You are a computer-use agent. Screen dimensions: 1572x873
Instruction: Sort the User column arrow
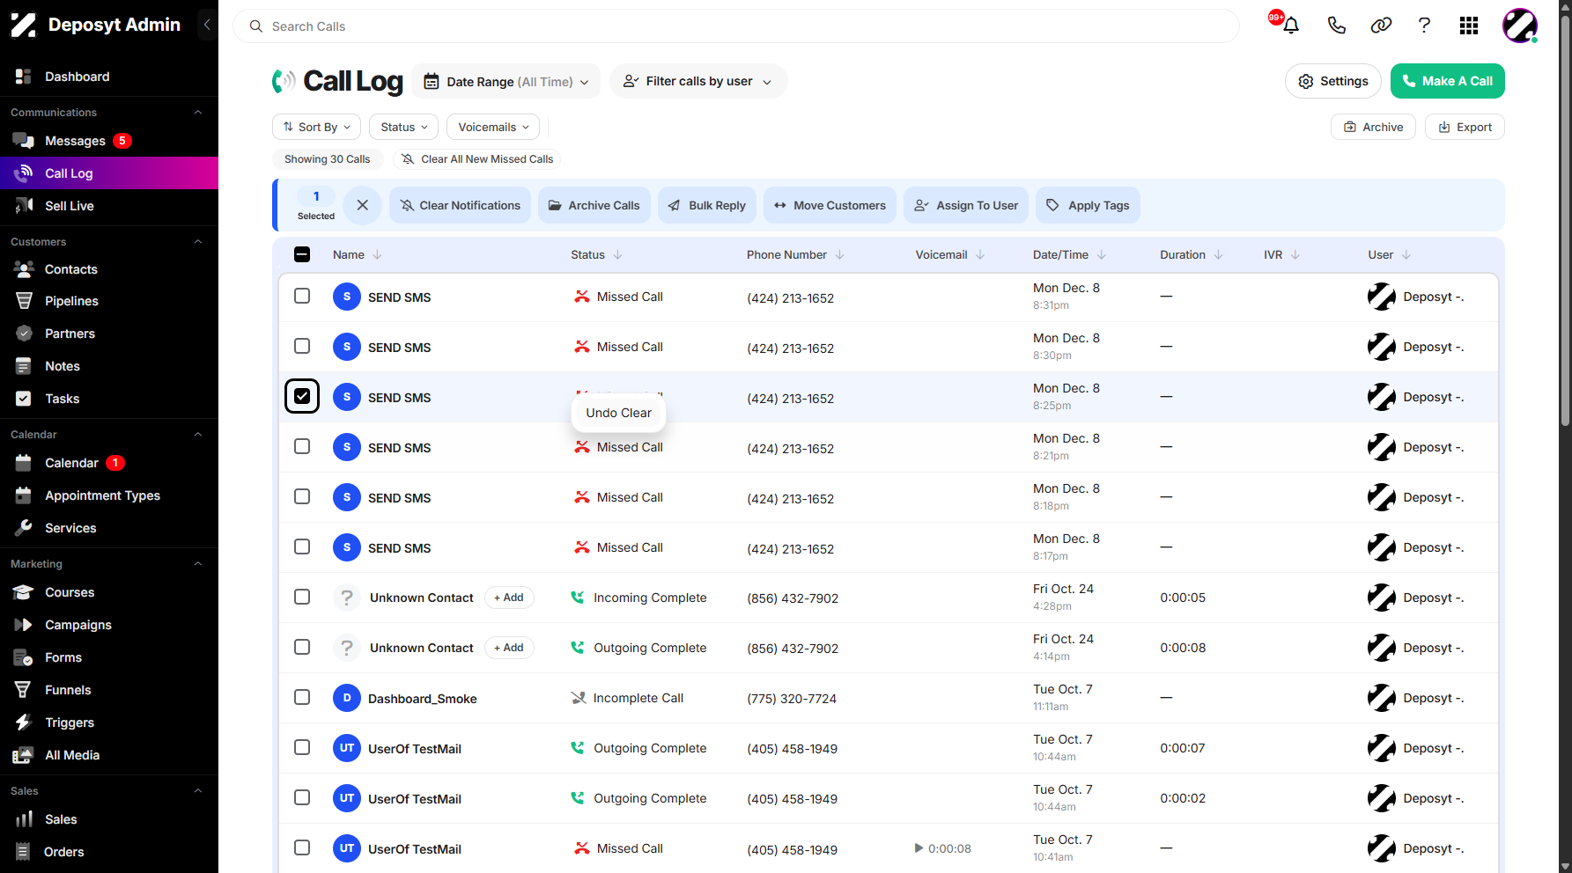[1406, 254]
